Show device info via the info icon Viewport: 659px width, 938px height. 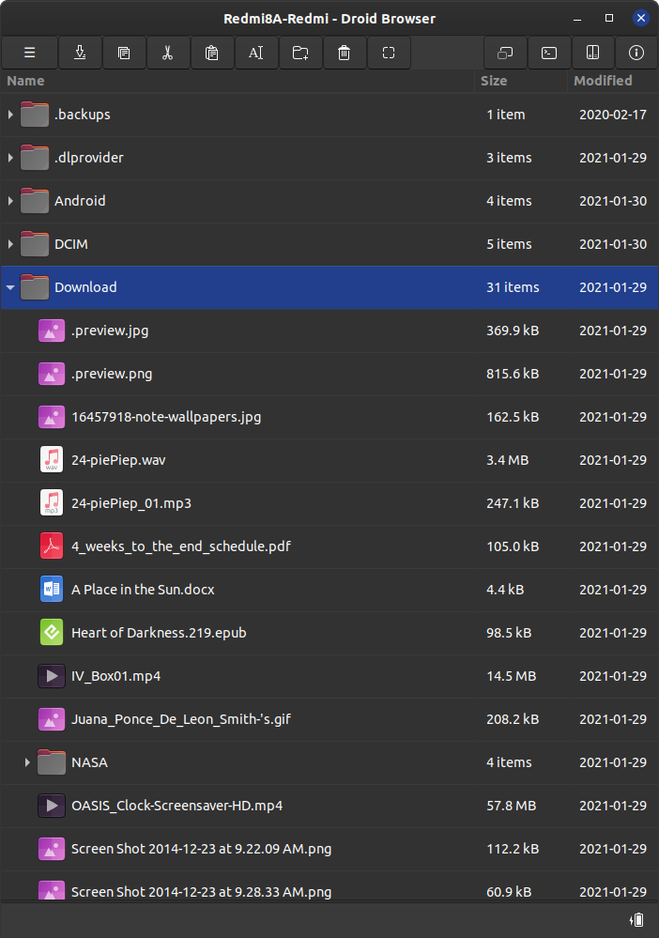(x=636, y=53)
